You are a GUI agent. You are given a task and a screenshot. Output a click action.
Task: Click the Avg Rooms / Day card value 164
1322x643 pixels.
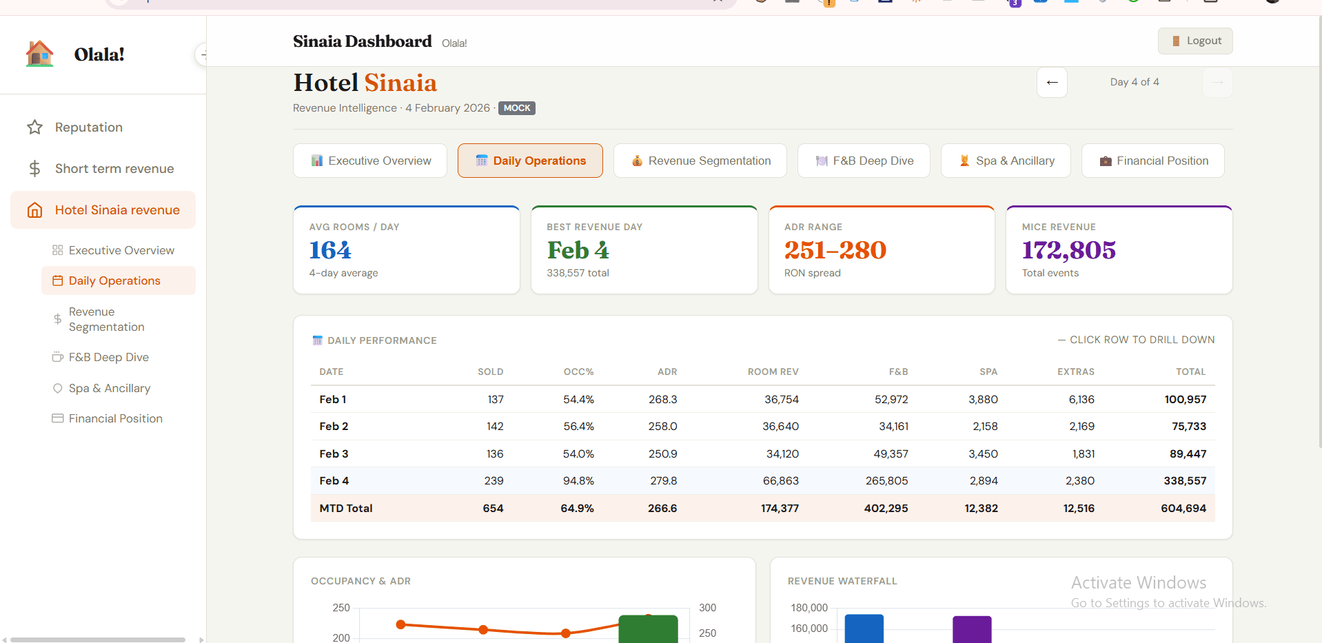click(330, 250)
